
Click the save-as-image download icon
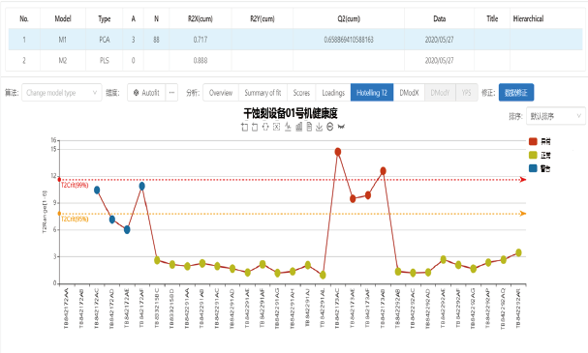point(319,127)
